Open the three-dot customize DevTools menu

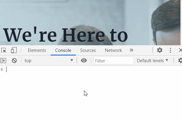pos(170,50)
